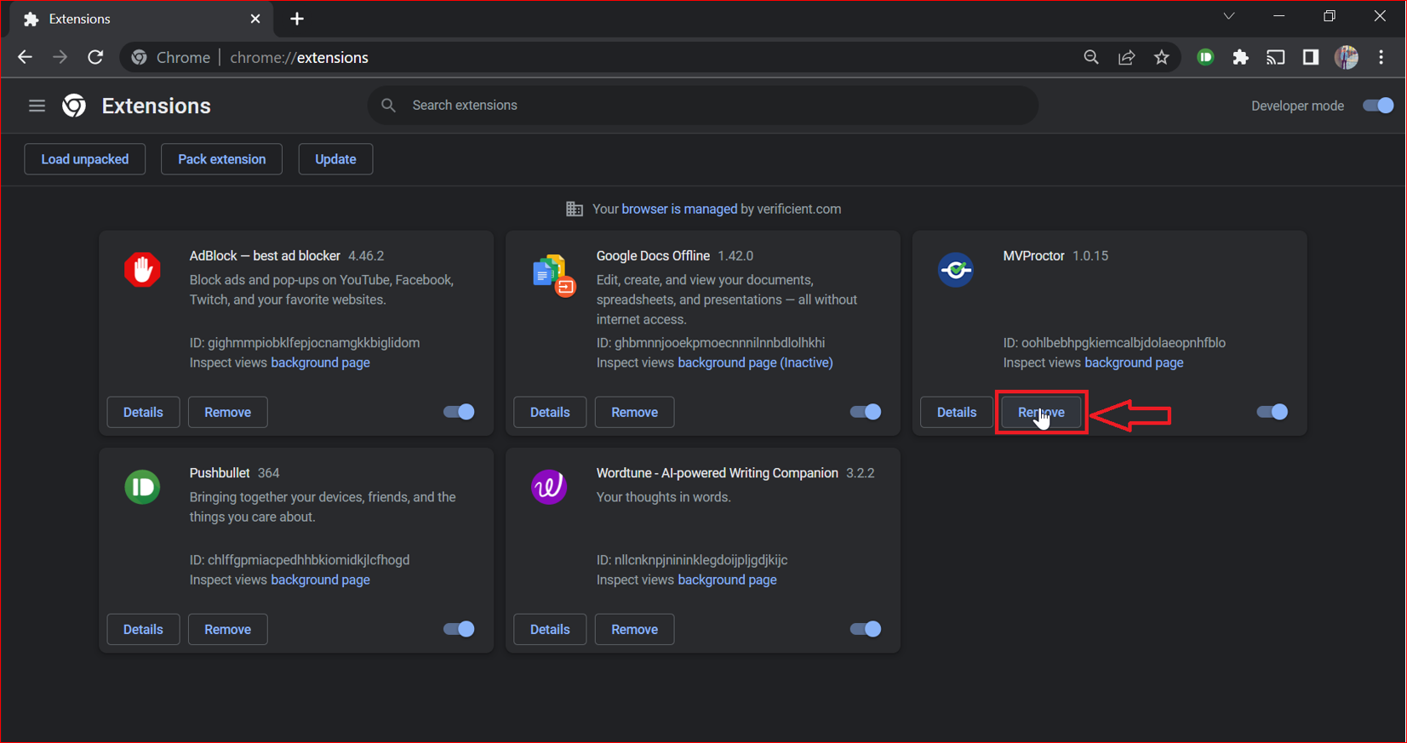Open the Chrome profile avatar
This screenshot has height=743, width=1407.
point(1347,57)
